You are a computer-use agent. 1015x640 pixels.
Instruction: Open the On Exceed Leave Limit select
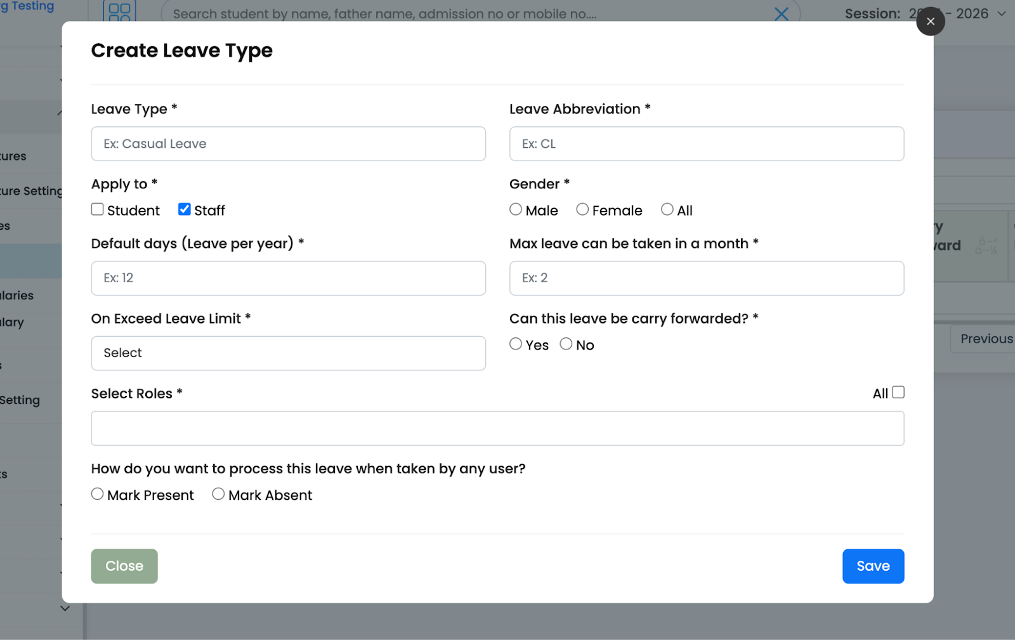point(288,353)
